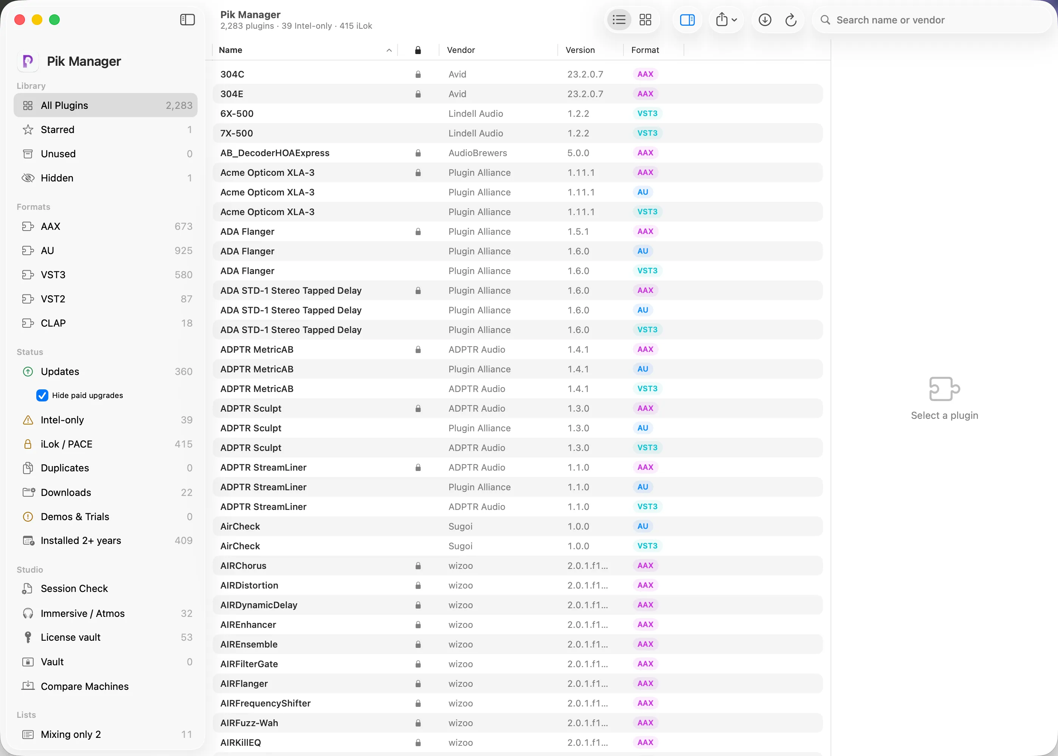Open Installed 2+ years filter
Screen dimensions: 1058x756
coord(106,541)
